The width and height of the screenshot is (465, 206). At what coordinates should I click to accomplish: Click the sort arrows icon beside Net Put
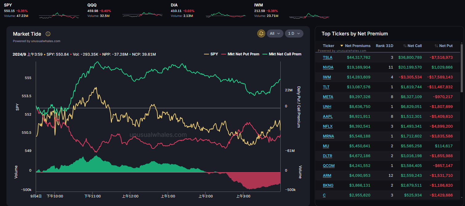click(436, 46)
